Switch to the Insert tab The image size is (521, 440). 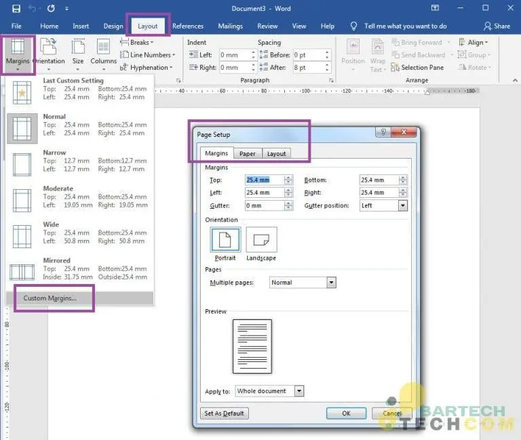(x=81, y=26)
